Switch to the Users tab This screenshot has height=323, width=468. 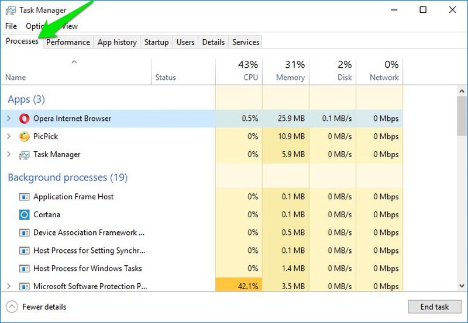[x=185, y=42]
